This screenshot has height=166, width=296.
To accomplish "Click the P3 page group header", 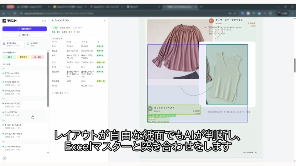I will 3,99.
